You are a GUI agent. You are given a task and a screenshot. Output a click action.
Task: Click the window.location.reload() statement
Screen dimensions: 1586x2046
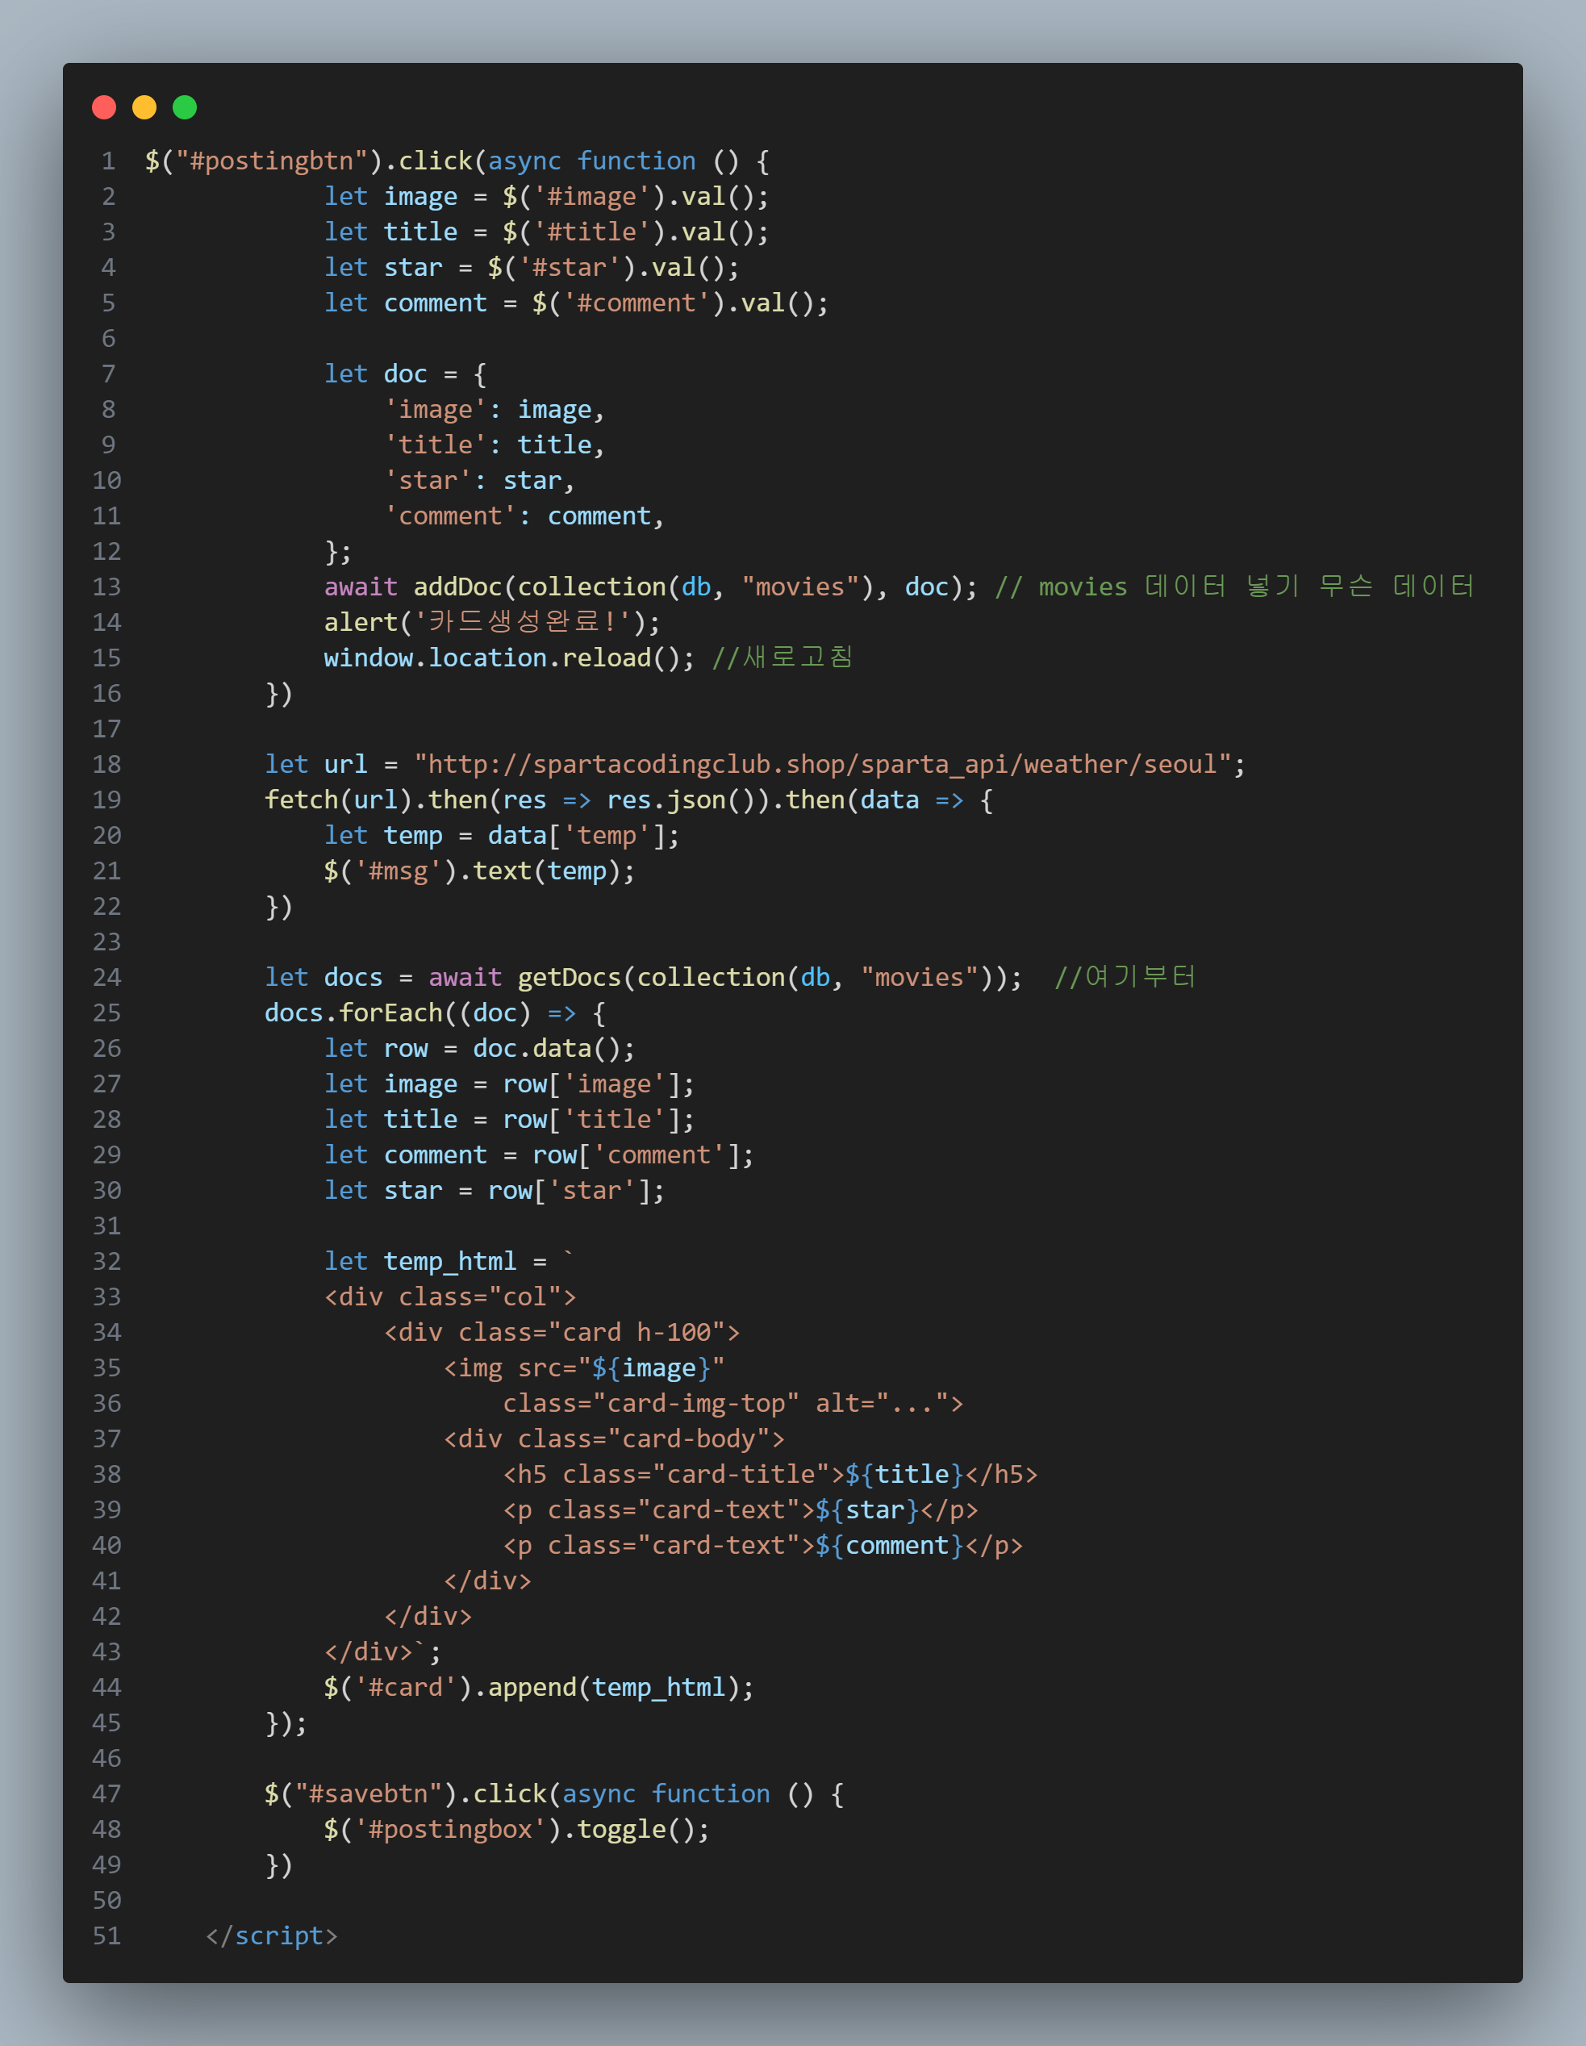click(507, 658)
